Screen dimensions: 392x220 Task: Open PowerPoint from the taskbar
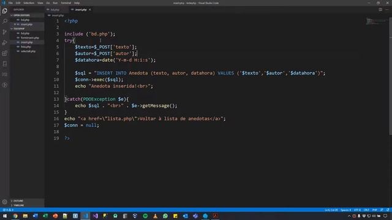pos(55,216)
